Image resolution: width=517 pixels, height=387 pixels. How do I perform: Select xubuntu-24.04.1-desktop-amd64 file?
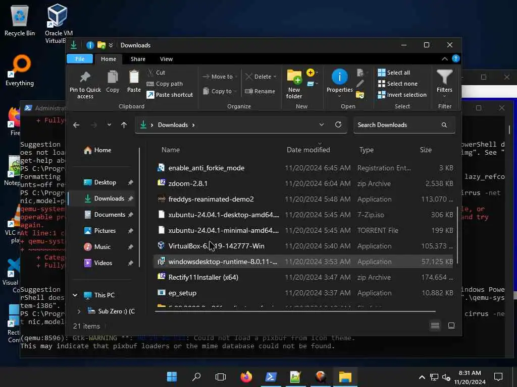(303, 215)
